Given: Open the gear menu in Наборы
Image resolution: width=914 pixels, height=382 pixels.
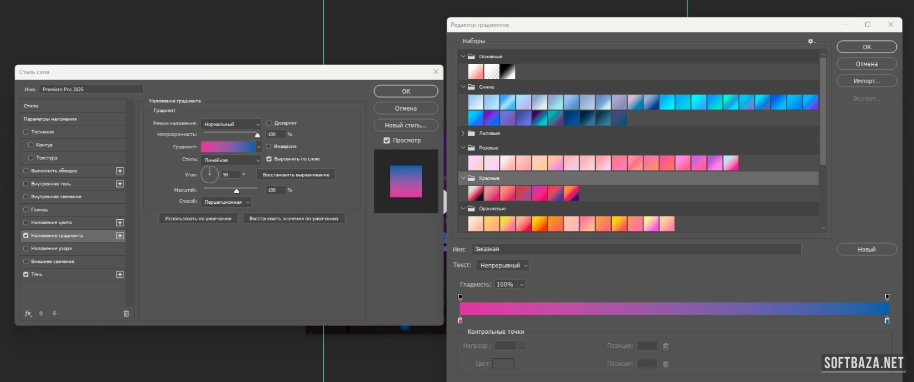Looking at the screenshot, I should (811, 42).
